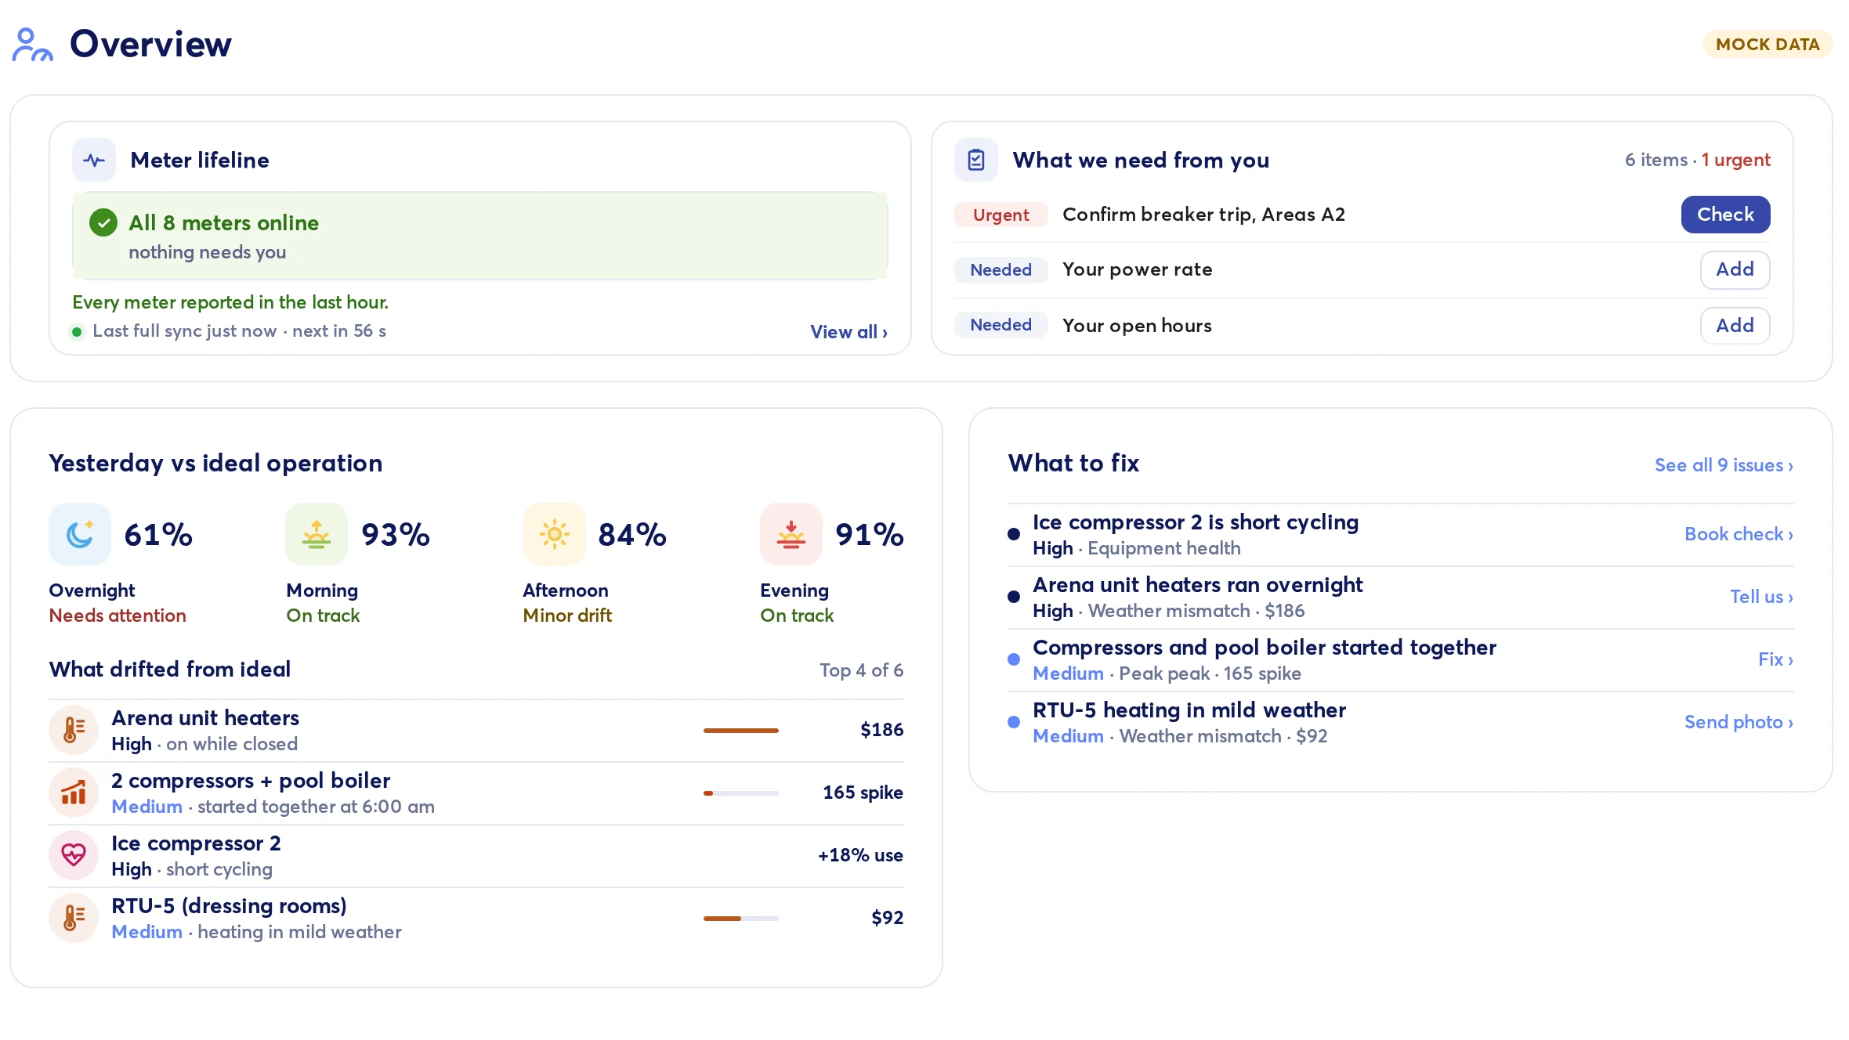Click the 'Minor drift' Afternoon status
The image size is (1849, 1040).
coord(567,616)
